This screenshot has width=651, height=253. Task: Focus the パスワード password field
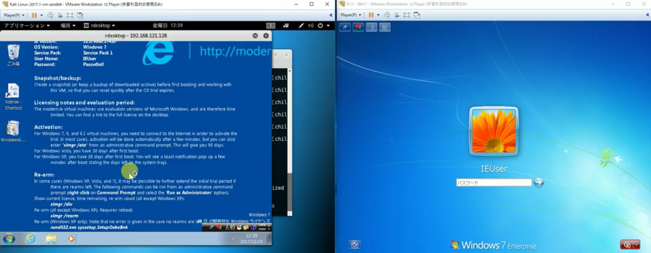(x=493, y=182)
